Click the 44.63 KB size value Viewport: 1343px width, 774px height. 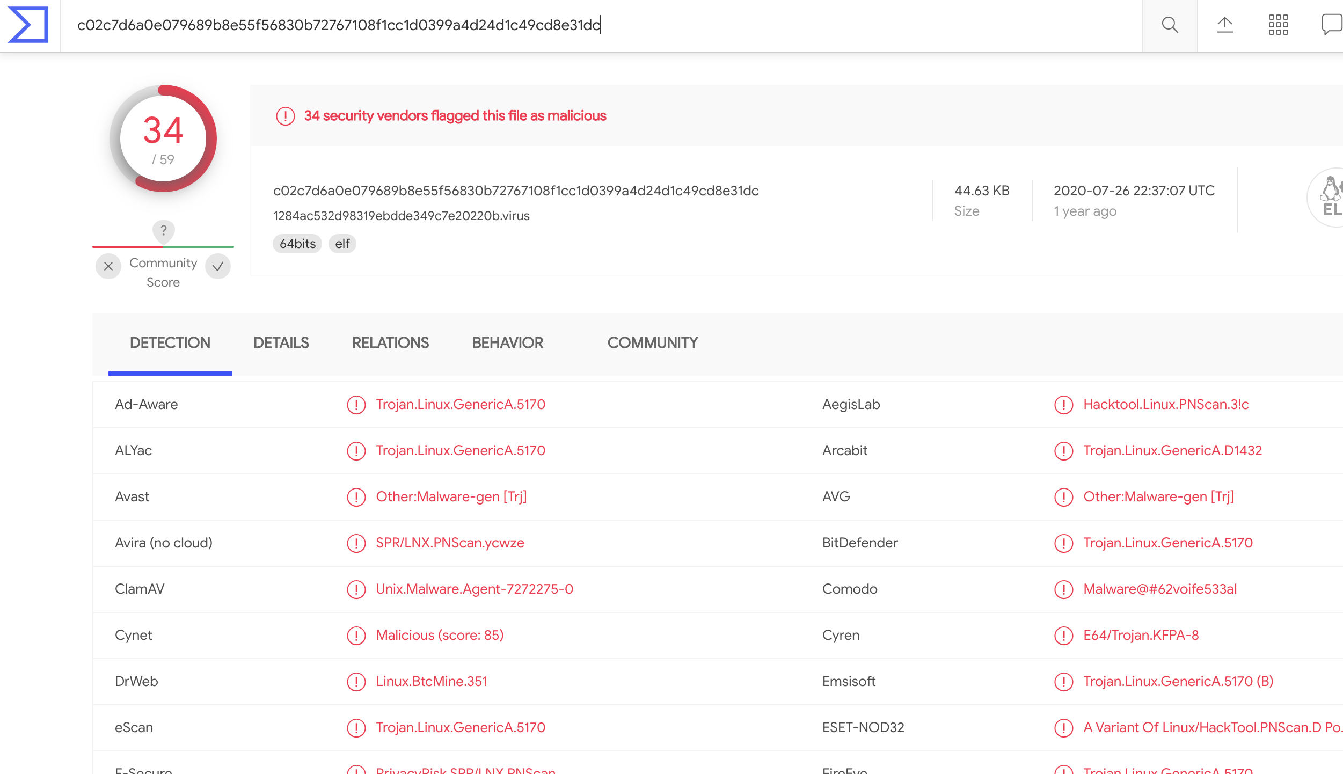pos(982,191)
